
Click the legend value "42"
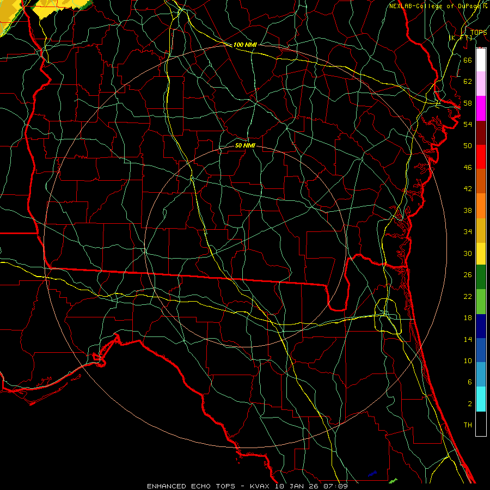468,188
